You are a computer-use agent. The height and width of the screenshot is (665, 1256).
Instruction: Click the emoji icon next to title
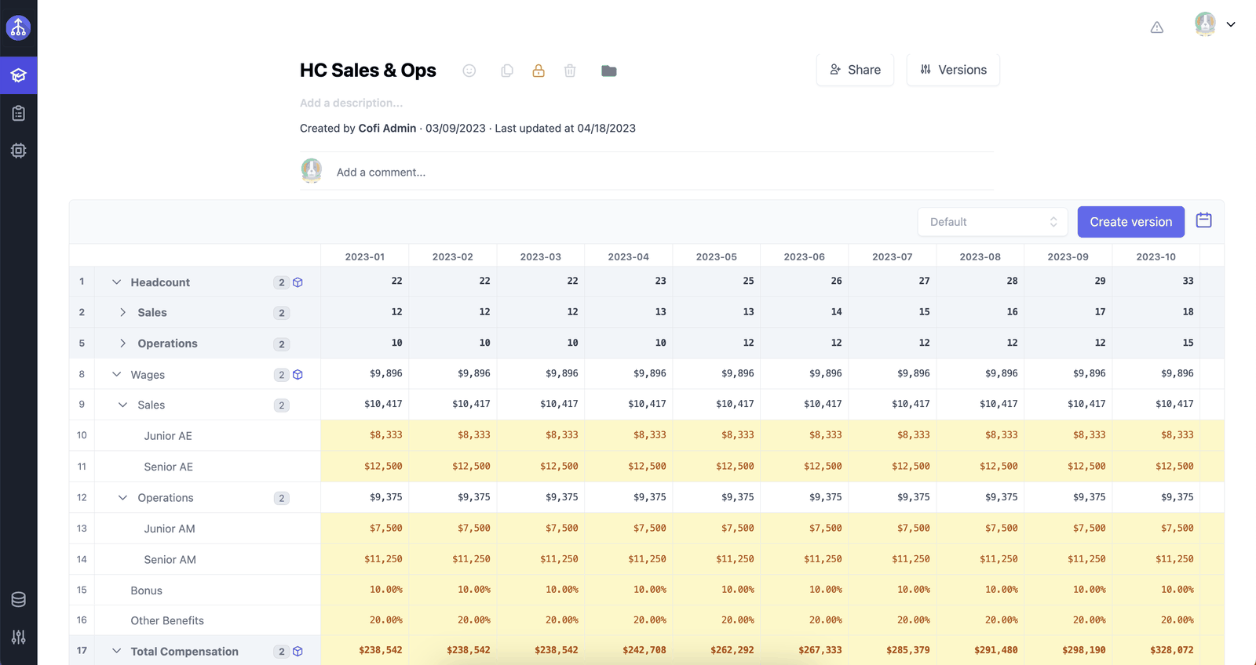pos(469,71)
